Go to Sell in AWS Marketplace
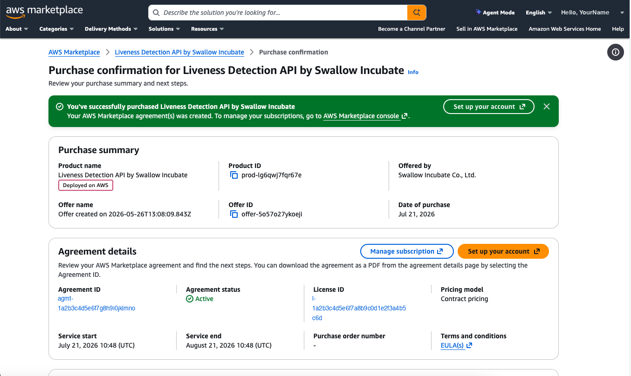The image size is (631, 376). pyautogui.click(x=487, y=29)
